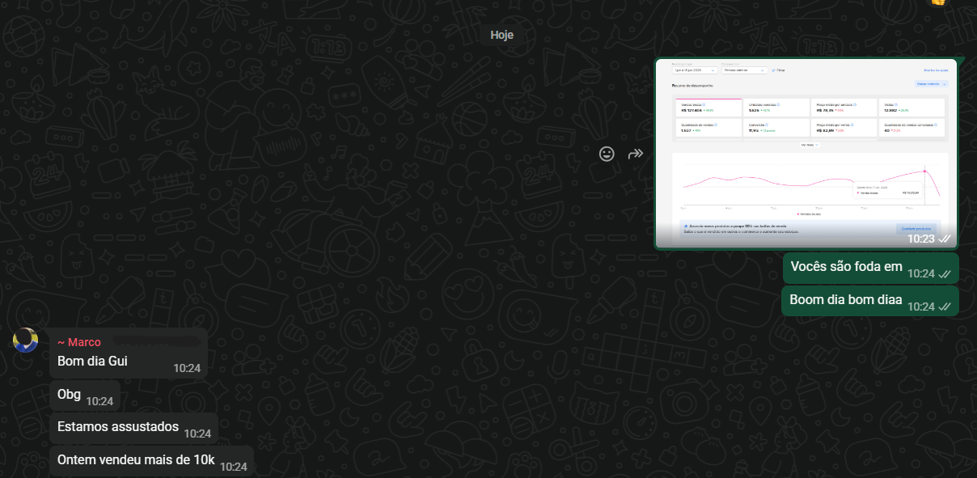The image size is (977, 478).
Task: Click the date period dropdown in the screenshot
Action: point(694,70)
